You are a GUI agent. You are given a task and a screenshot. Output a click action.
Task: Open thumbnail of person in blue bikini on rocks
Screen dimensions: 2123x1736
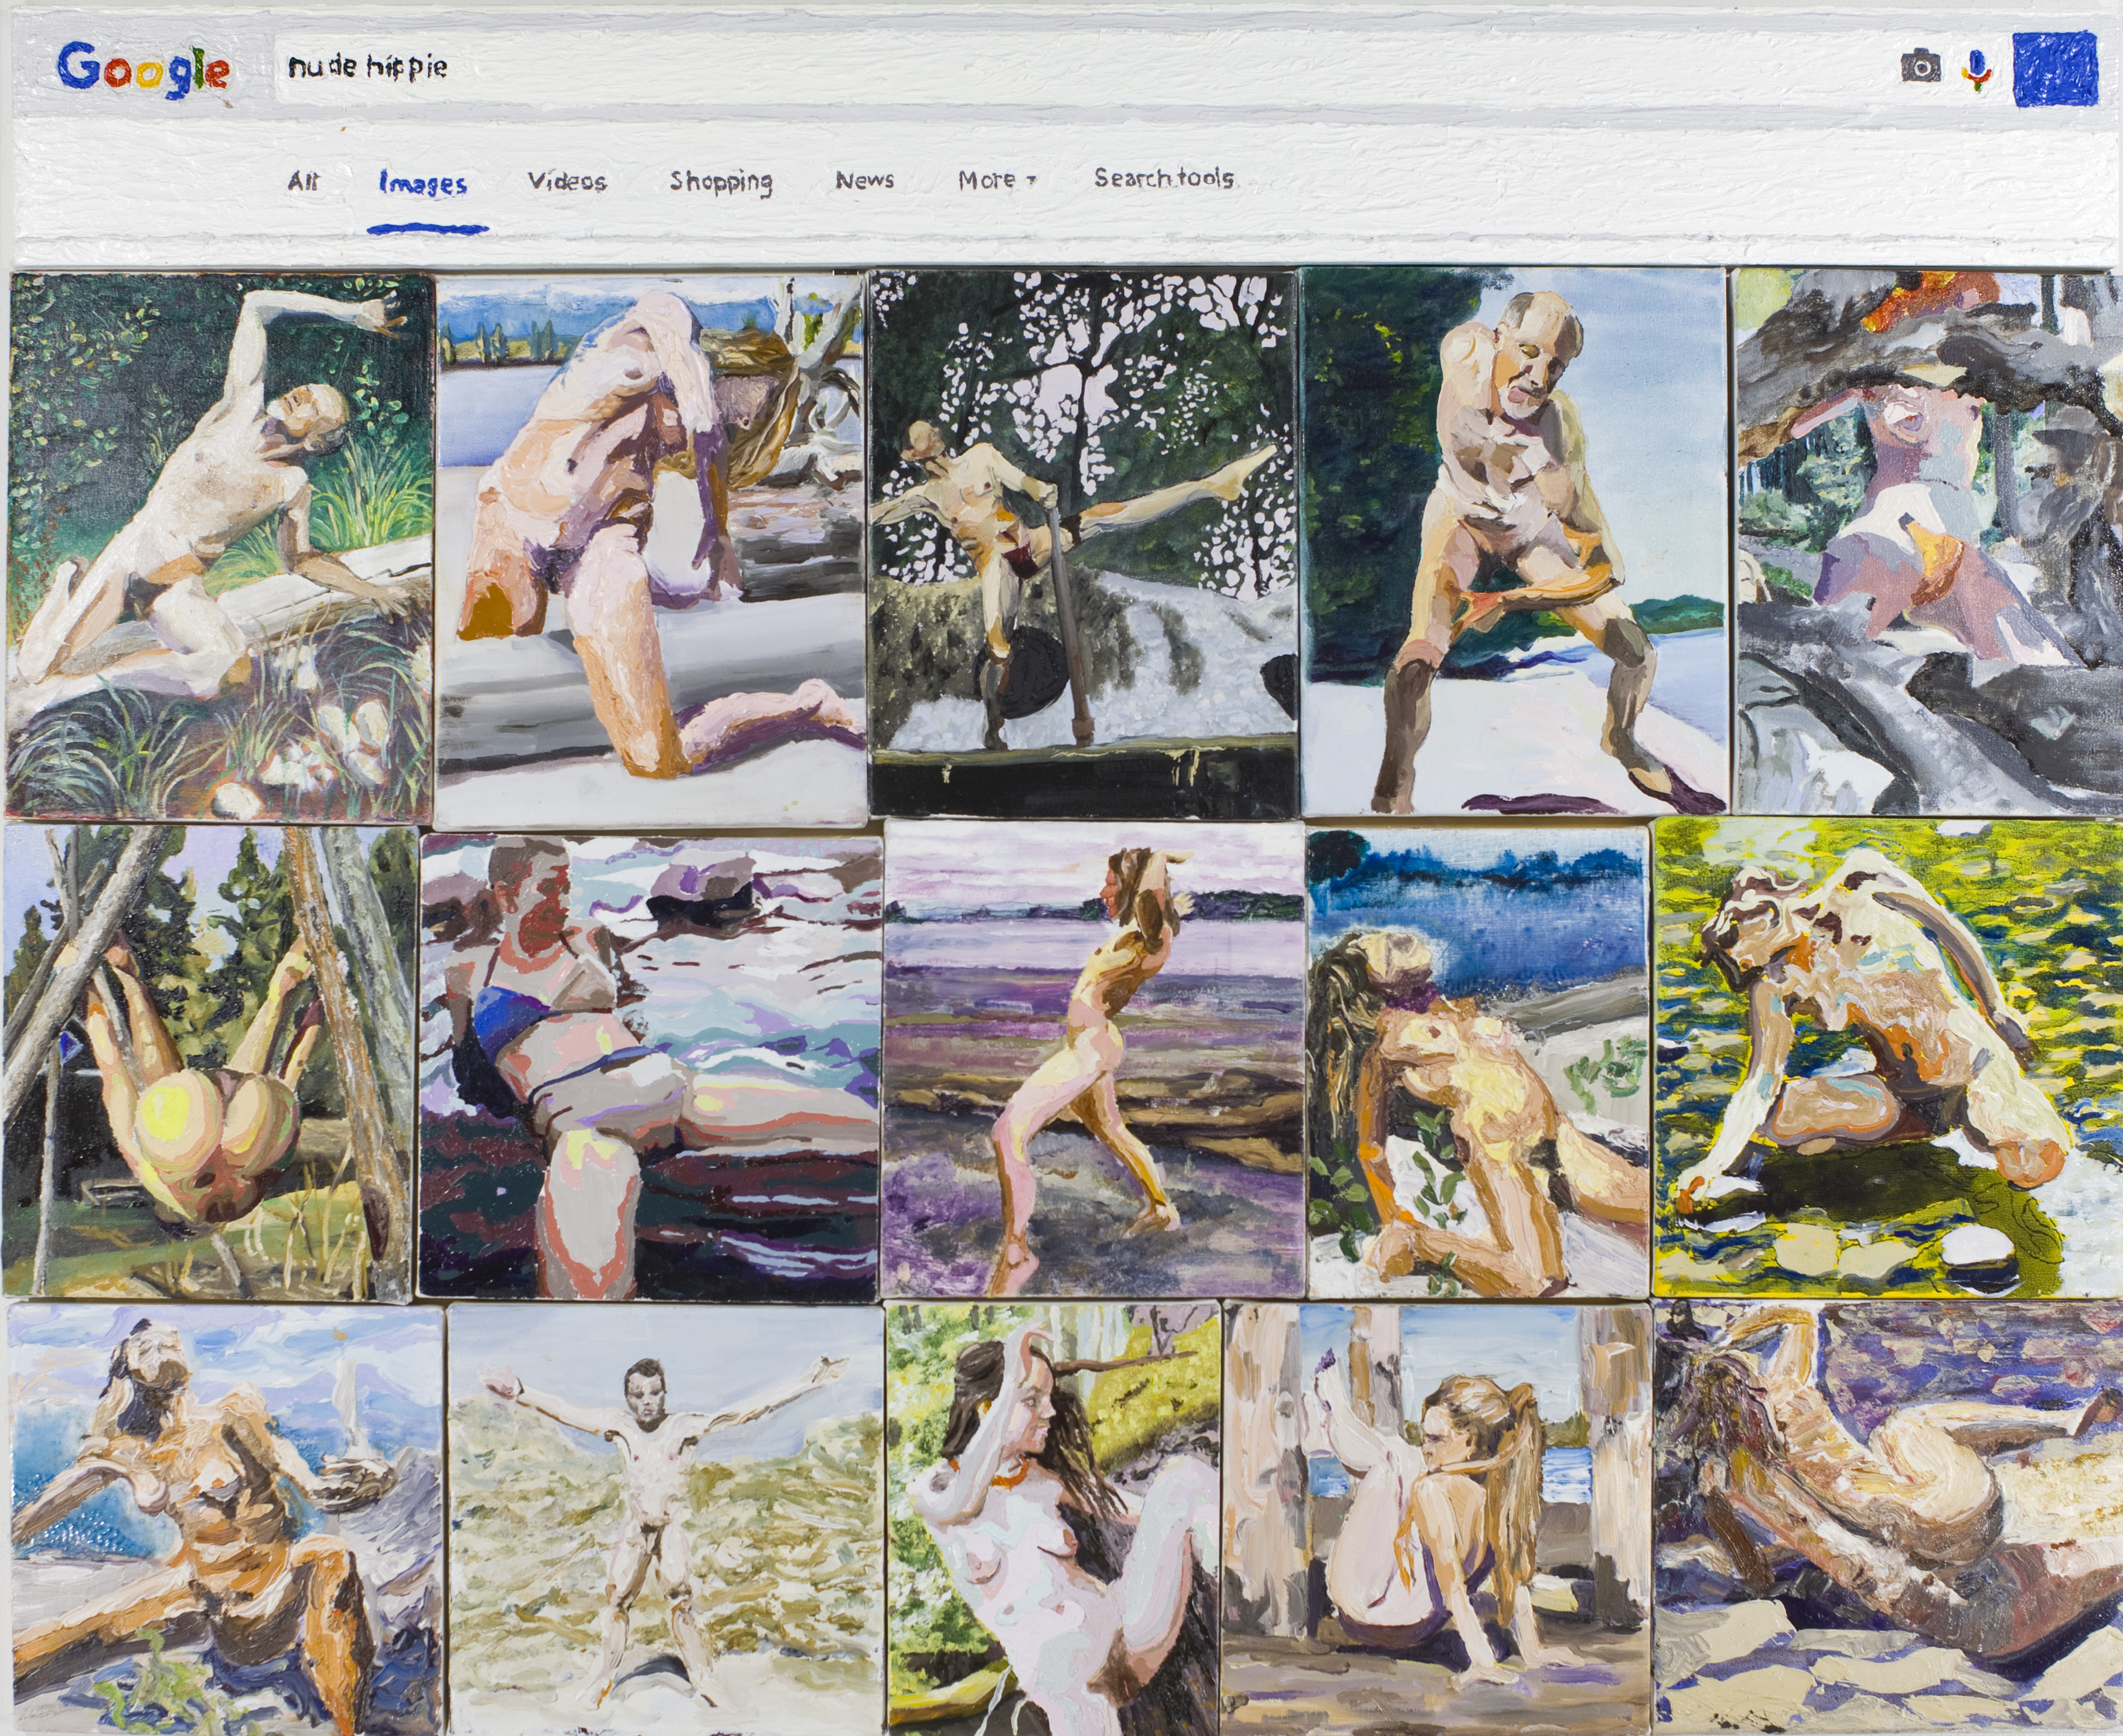click(650, 1067)
